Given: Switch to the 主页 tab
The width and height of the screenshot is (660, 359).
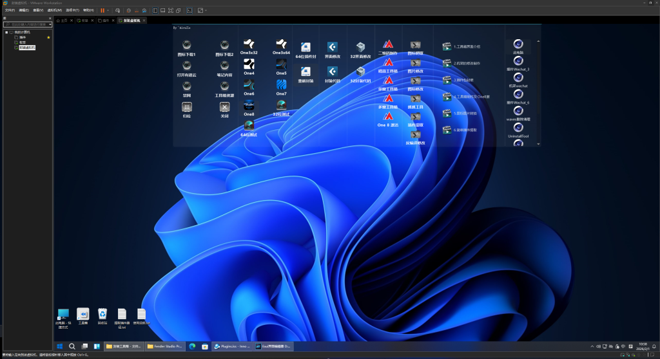Looking at the screenshot, I should pos(63,21).
